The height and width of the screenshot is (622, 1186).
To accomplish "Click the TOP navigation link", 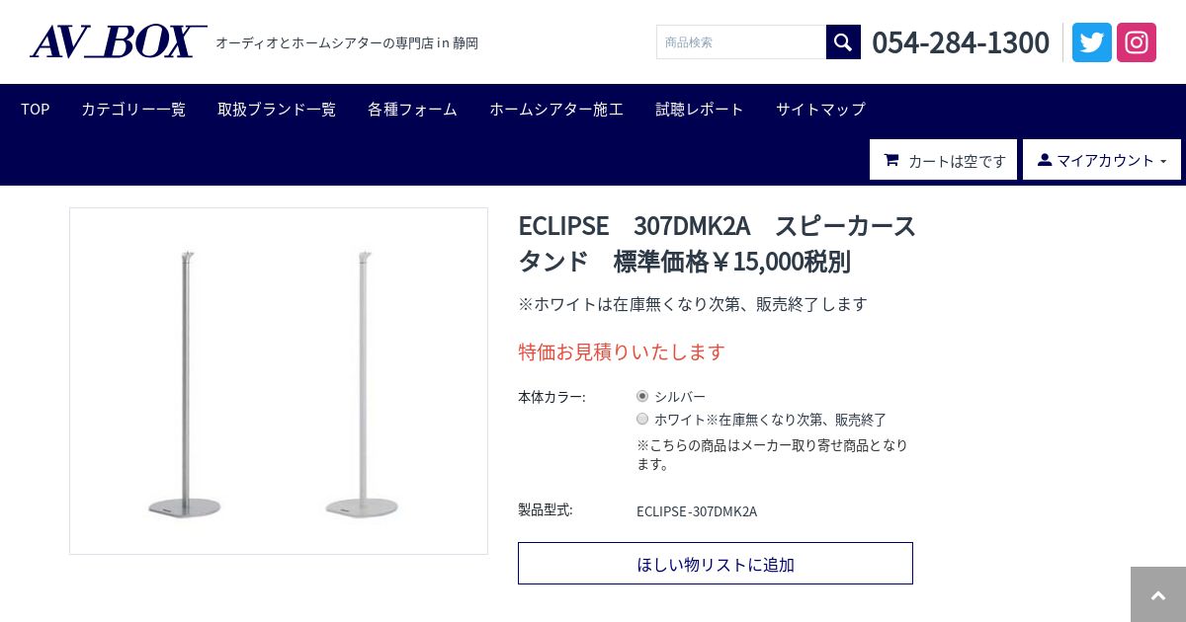I will pos(36,109).
